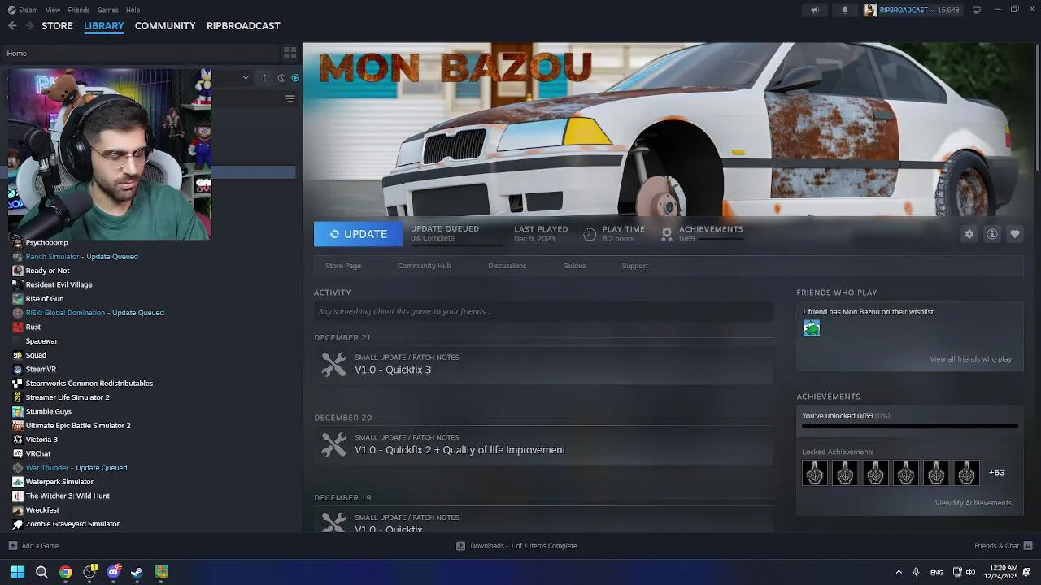Viewport: 1041px width, 585px height.
Task: Open the Games menu
Action: (x=107, y=10)
